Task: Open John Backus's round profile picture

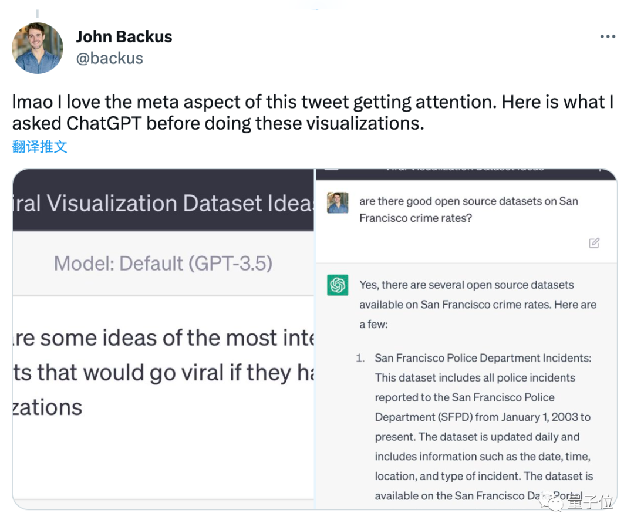Action: tap(38, 48)
